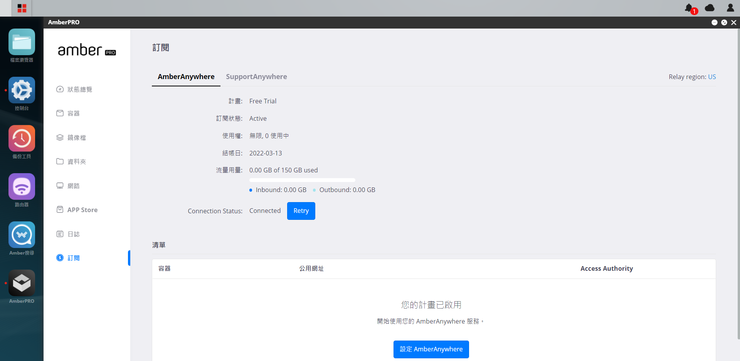The height and width of the screenshot is (361, 740).
Task: Switch to the SupportAnywhere tab
Action: pos(256,77)
